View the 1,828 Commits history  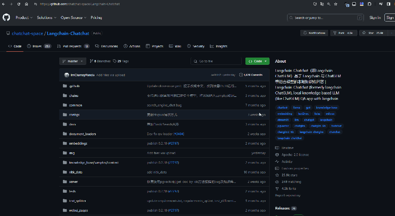pos(251,75)
